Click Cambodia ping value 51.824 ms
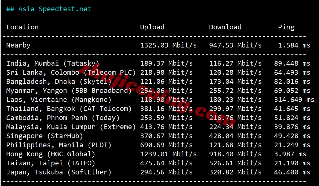The height and width of the screenshot is (186, 319). [x=292, y=118]
